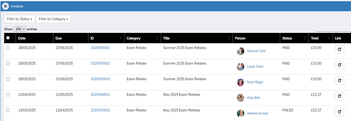Open external link for Alex Bell's invoice
351x121 pixels.
coord(339,96)
